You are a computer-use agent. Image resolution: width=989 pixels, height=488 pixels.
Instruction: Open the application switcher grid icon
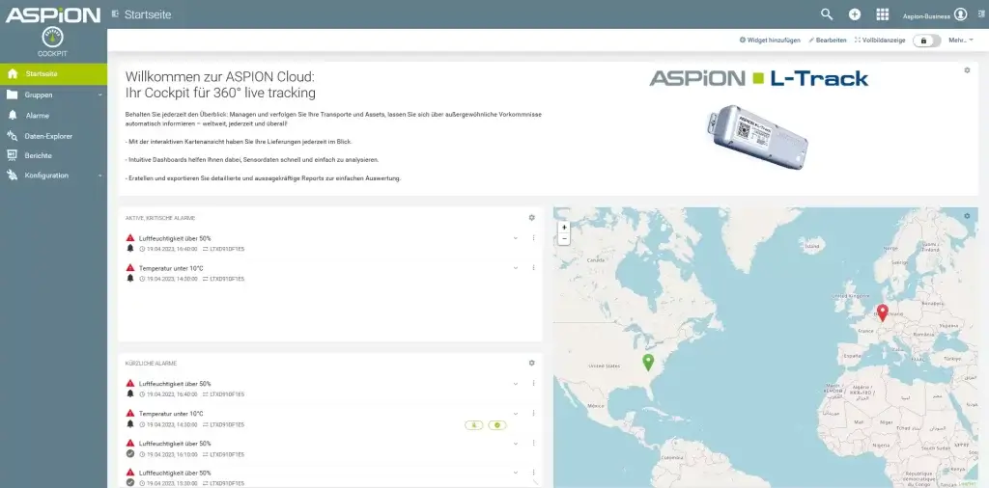click(x=882, y=14)
